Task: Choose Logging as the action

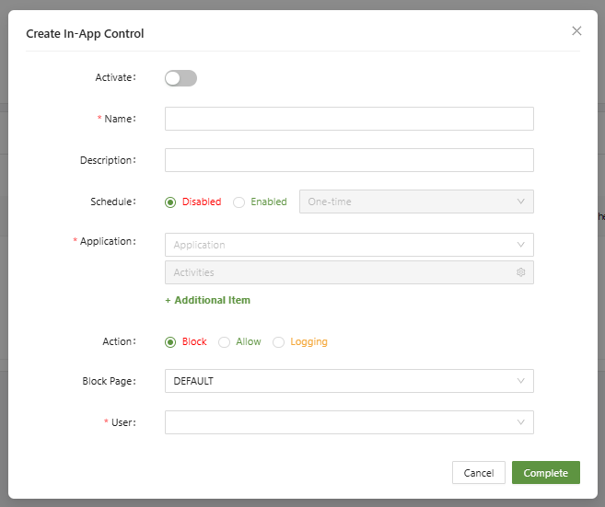Action: click(x=278, y=342)
